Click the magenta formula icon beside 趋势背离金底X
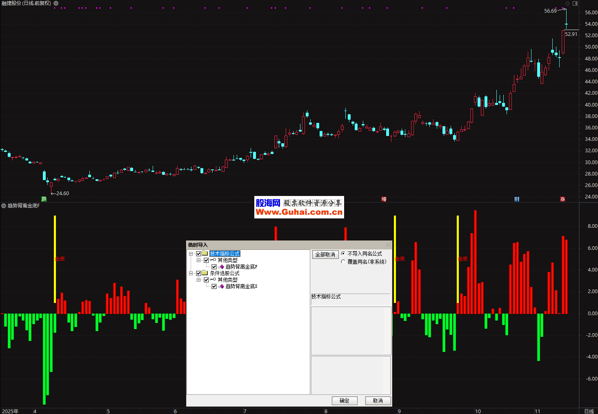The height and width of the screenshot is (414, 598). [222, 286]
